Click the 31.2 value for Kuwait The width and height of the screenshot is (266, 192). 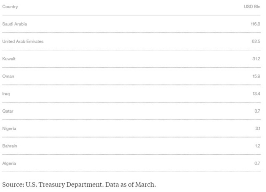tap(256, 59)
